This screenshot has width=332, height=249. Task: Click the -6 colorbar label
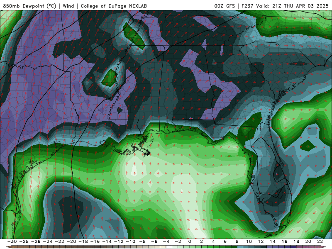pyautogui.click(x=154, y=242)
